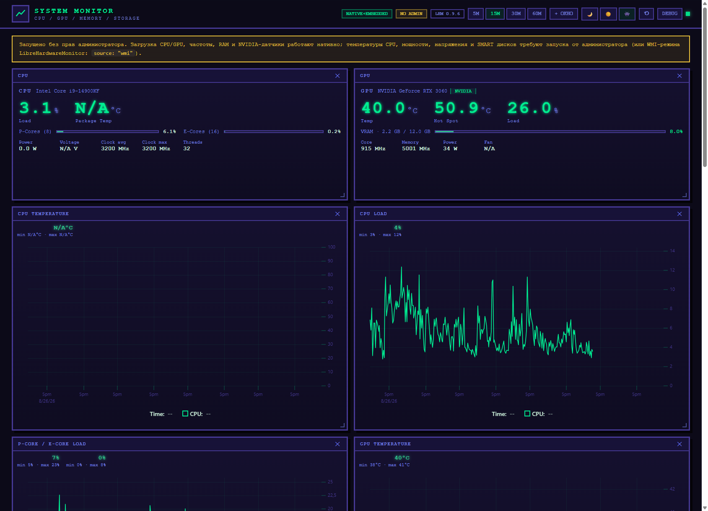Click the resize corner of CPU panel
The width and height of the screenshot is (708, 511).
[342, 195]
